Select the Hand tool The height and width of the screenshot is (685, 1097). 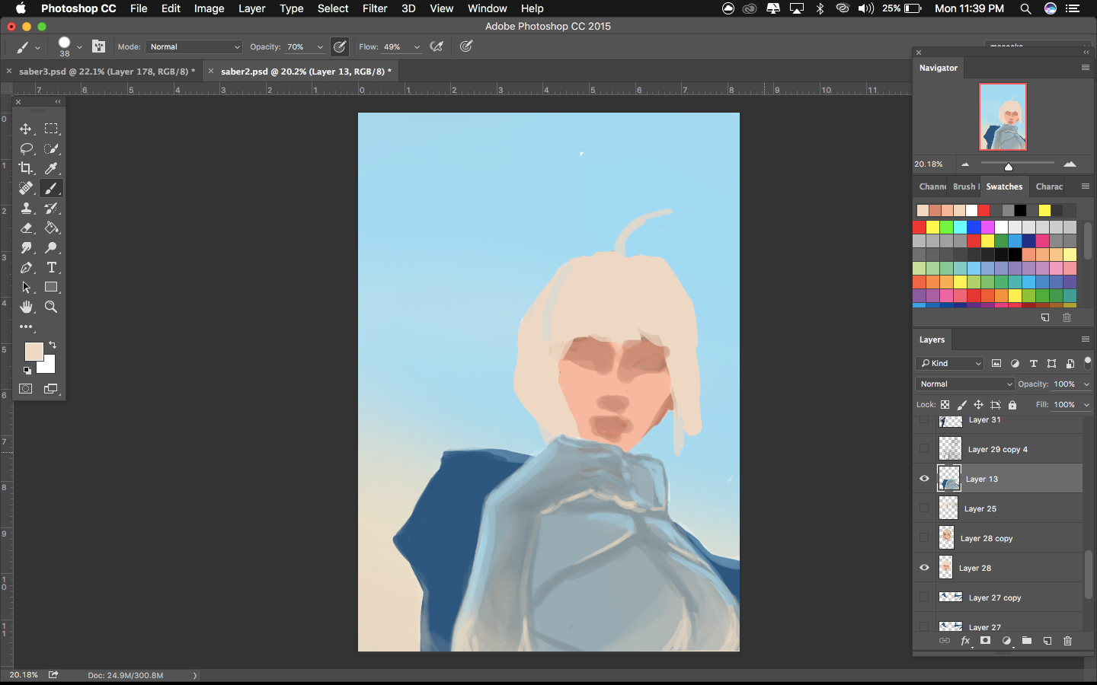click(26, 307)
